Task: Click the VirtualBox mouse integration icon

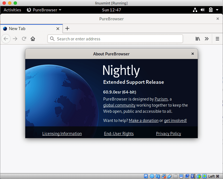Action: click(x=199, y=176)
